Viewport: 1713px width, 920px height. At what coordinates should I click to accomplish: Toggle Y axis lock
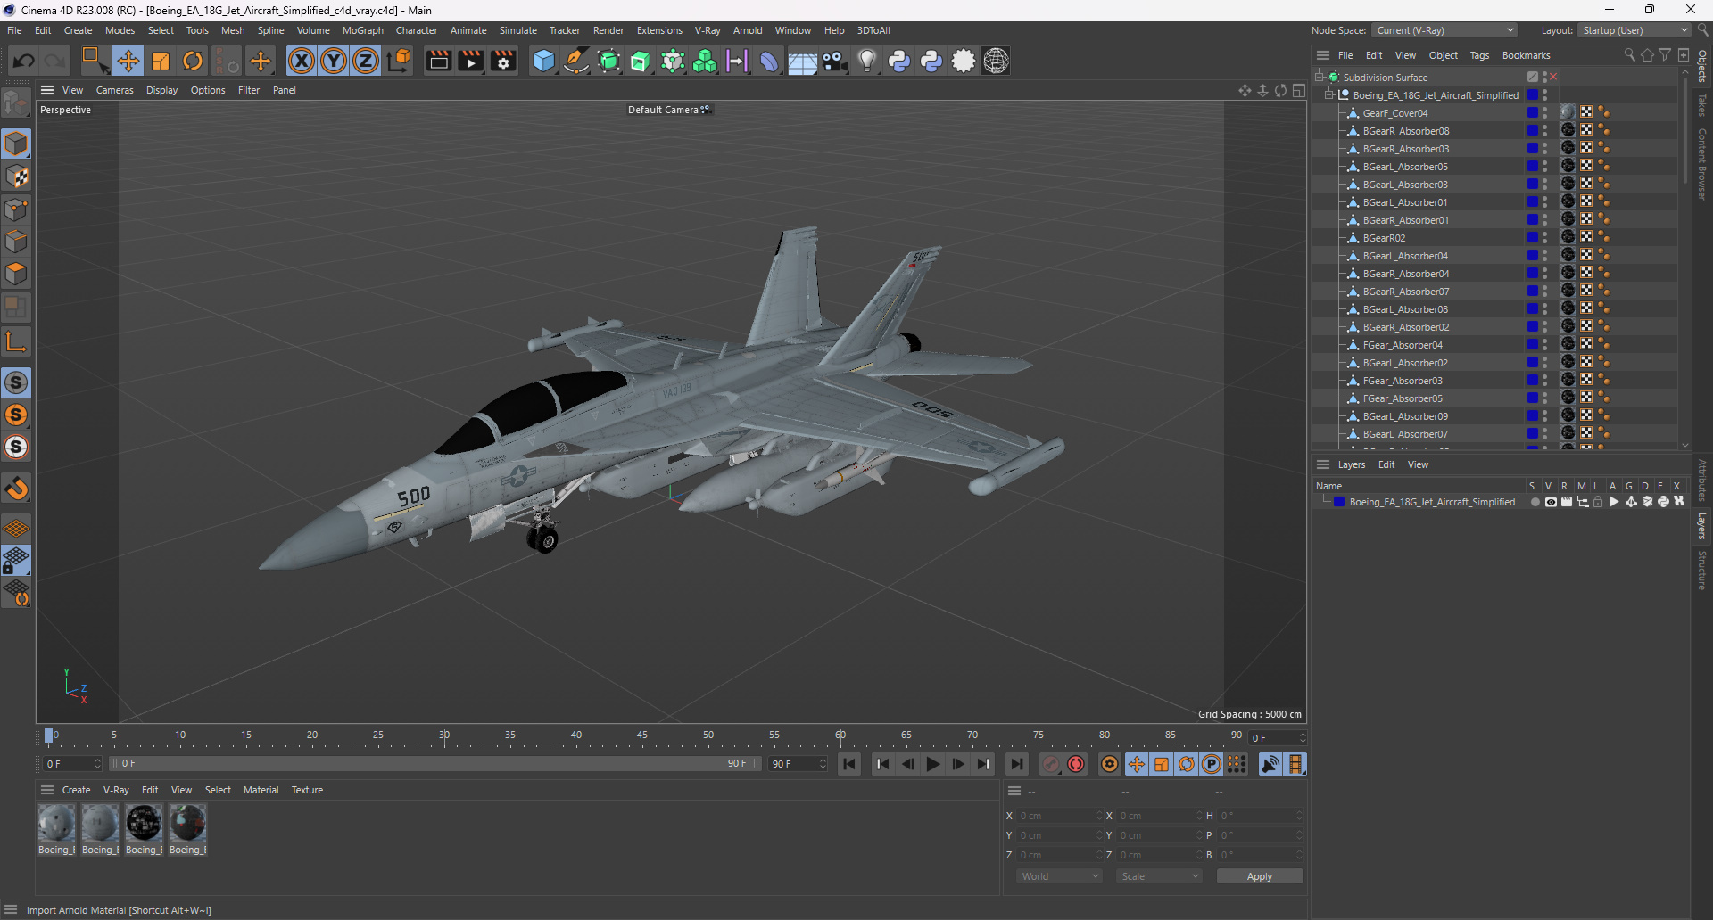[x=334, y=61]
